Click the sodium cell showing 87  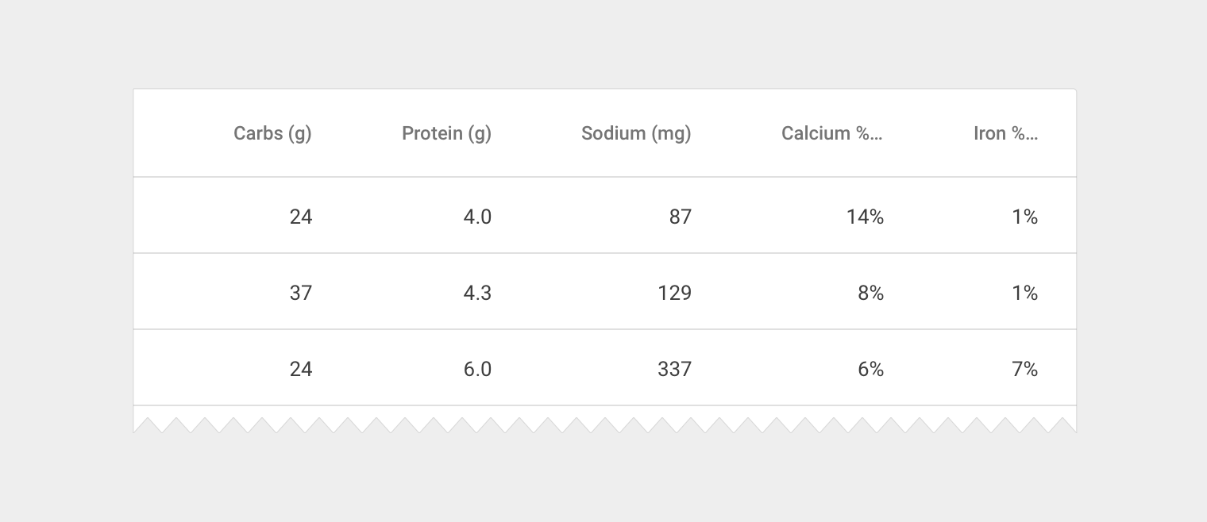coord(680,217)
